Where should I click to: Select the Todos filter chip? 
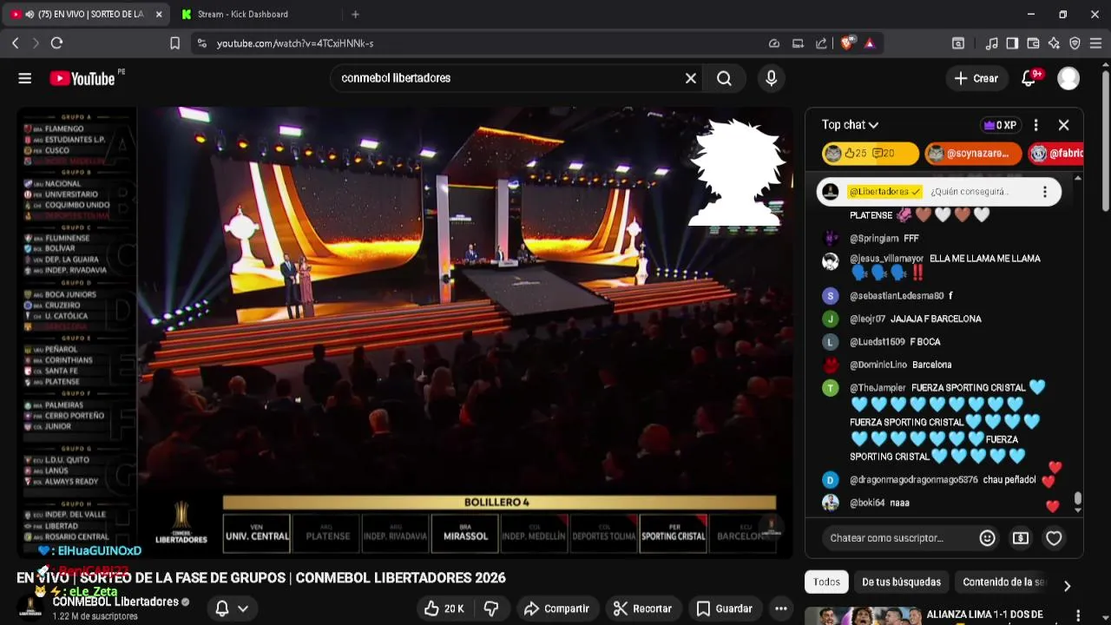[x=826, y=582]
